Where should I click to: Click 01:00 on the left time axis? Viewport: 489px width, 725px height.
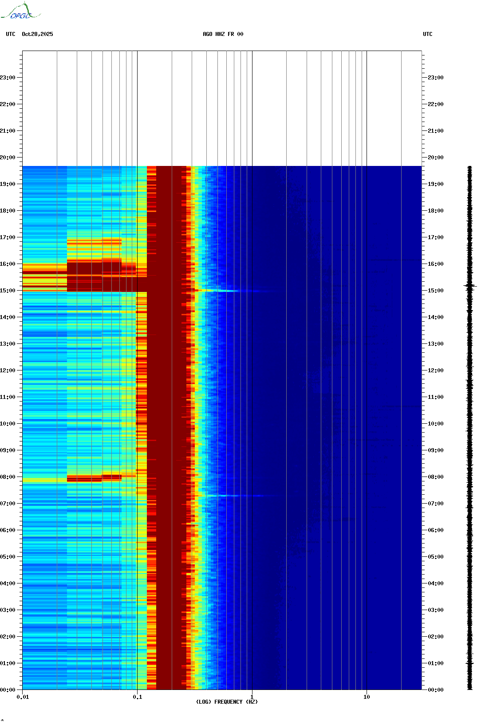8,663
